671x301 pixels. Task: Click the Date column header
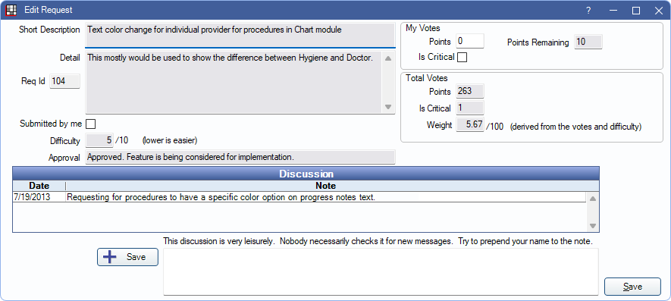click(x=39, y=186)
